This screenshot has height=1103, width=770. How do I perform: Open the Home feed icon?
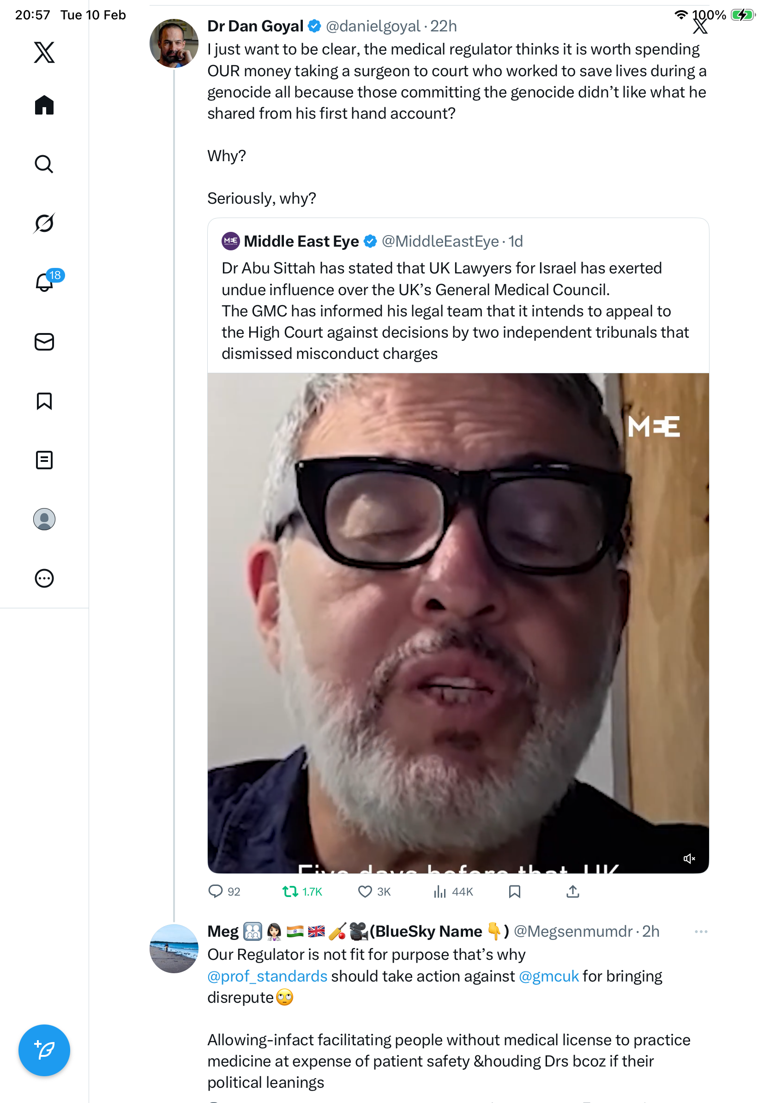(x=44, y=105)
